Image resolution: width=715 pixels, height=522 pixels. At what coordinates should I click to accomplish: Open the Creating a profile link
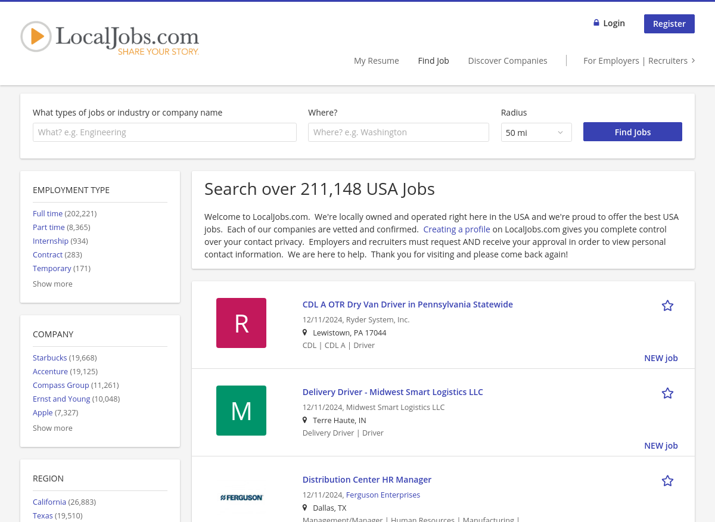point(456,229)
